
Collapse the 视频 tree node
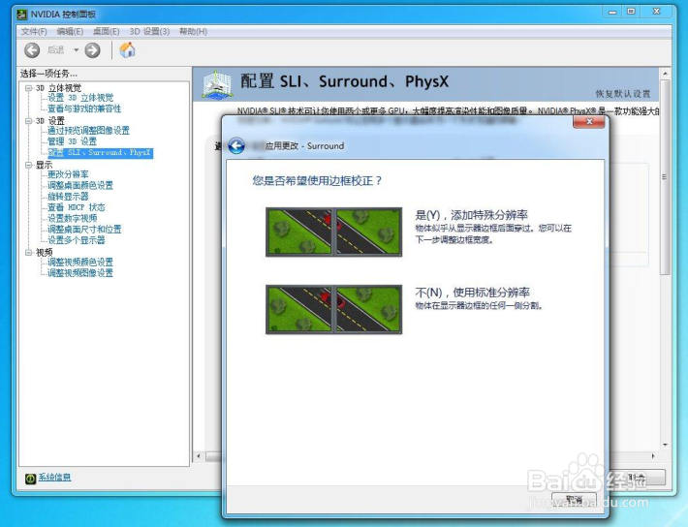click(x=28, y=252)
